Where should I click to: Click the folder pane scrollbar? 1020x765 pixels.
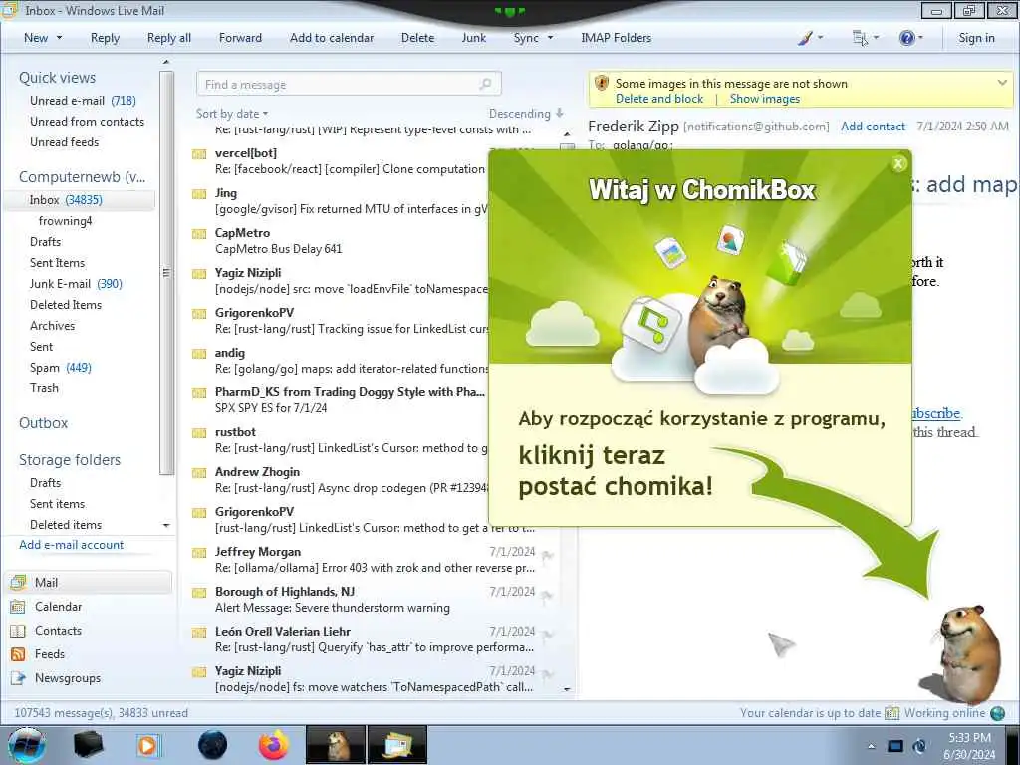(x=166, y=273)
